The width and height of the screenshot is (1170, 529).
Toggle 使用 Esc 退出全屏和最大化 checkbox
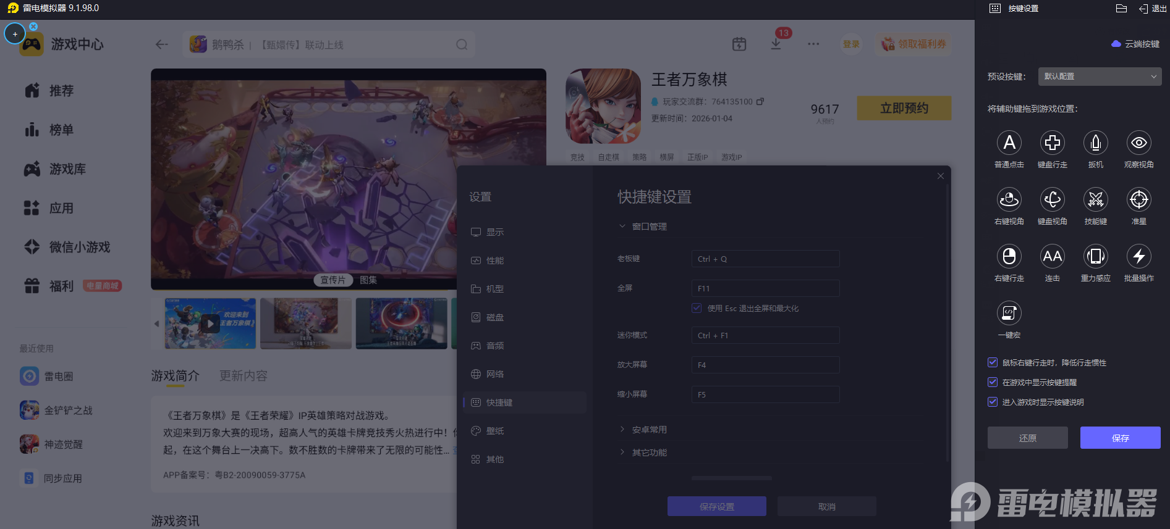(x=697, y=308)
